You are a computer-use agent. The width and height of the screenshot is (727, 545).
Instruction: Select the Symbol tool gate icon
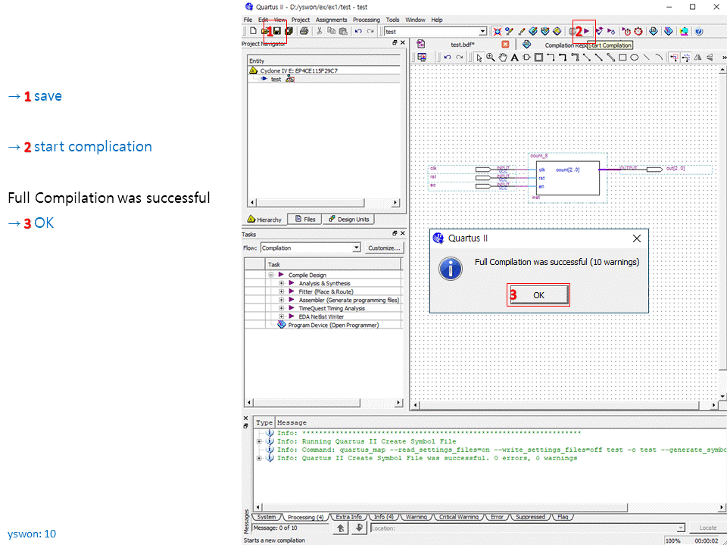(527, 58)
